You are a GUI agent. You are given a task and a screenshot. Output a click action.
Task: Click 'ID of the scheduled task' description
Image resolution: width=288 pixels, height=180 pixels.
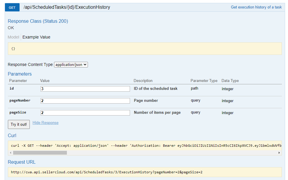pyautogui.click(x=156, y=88)
